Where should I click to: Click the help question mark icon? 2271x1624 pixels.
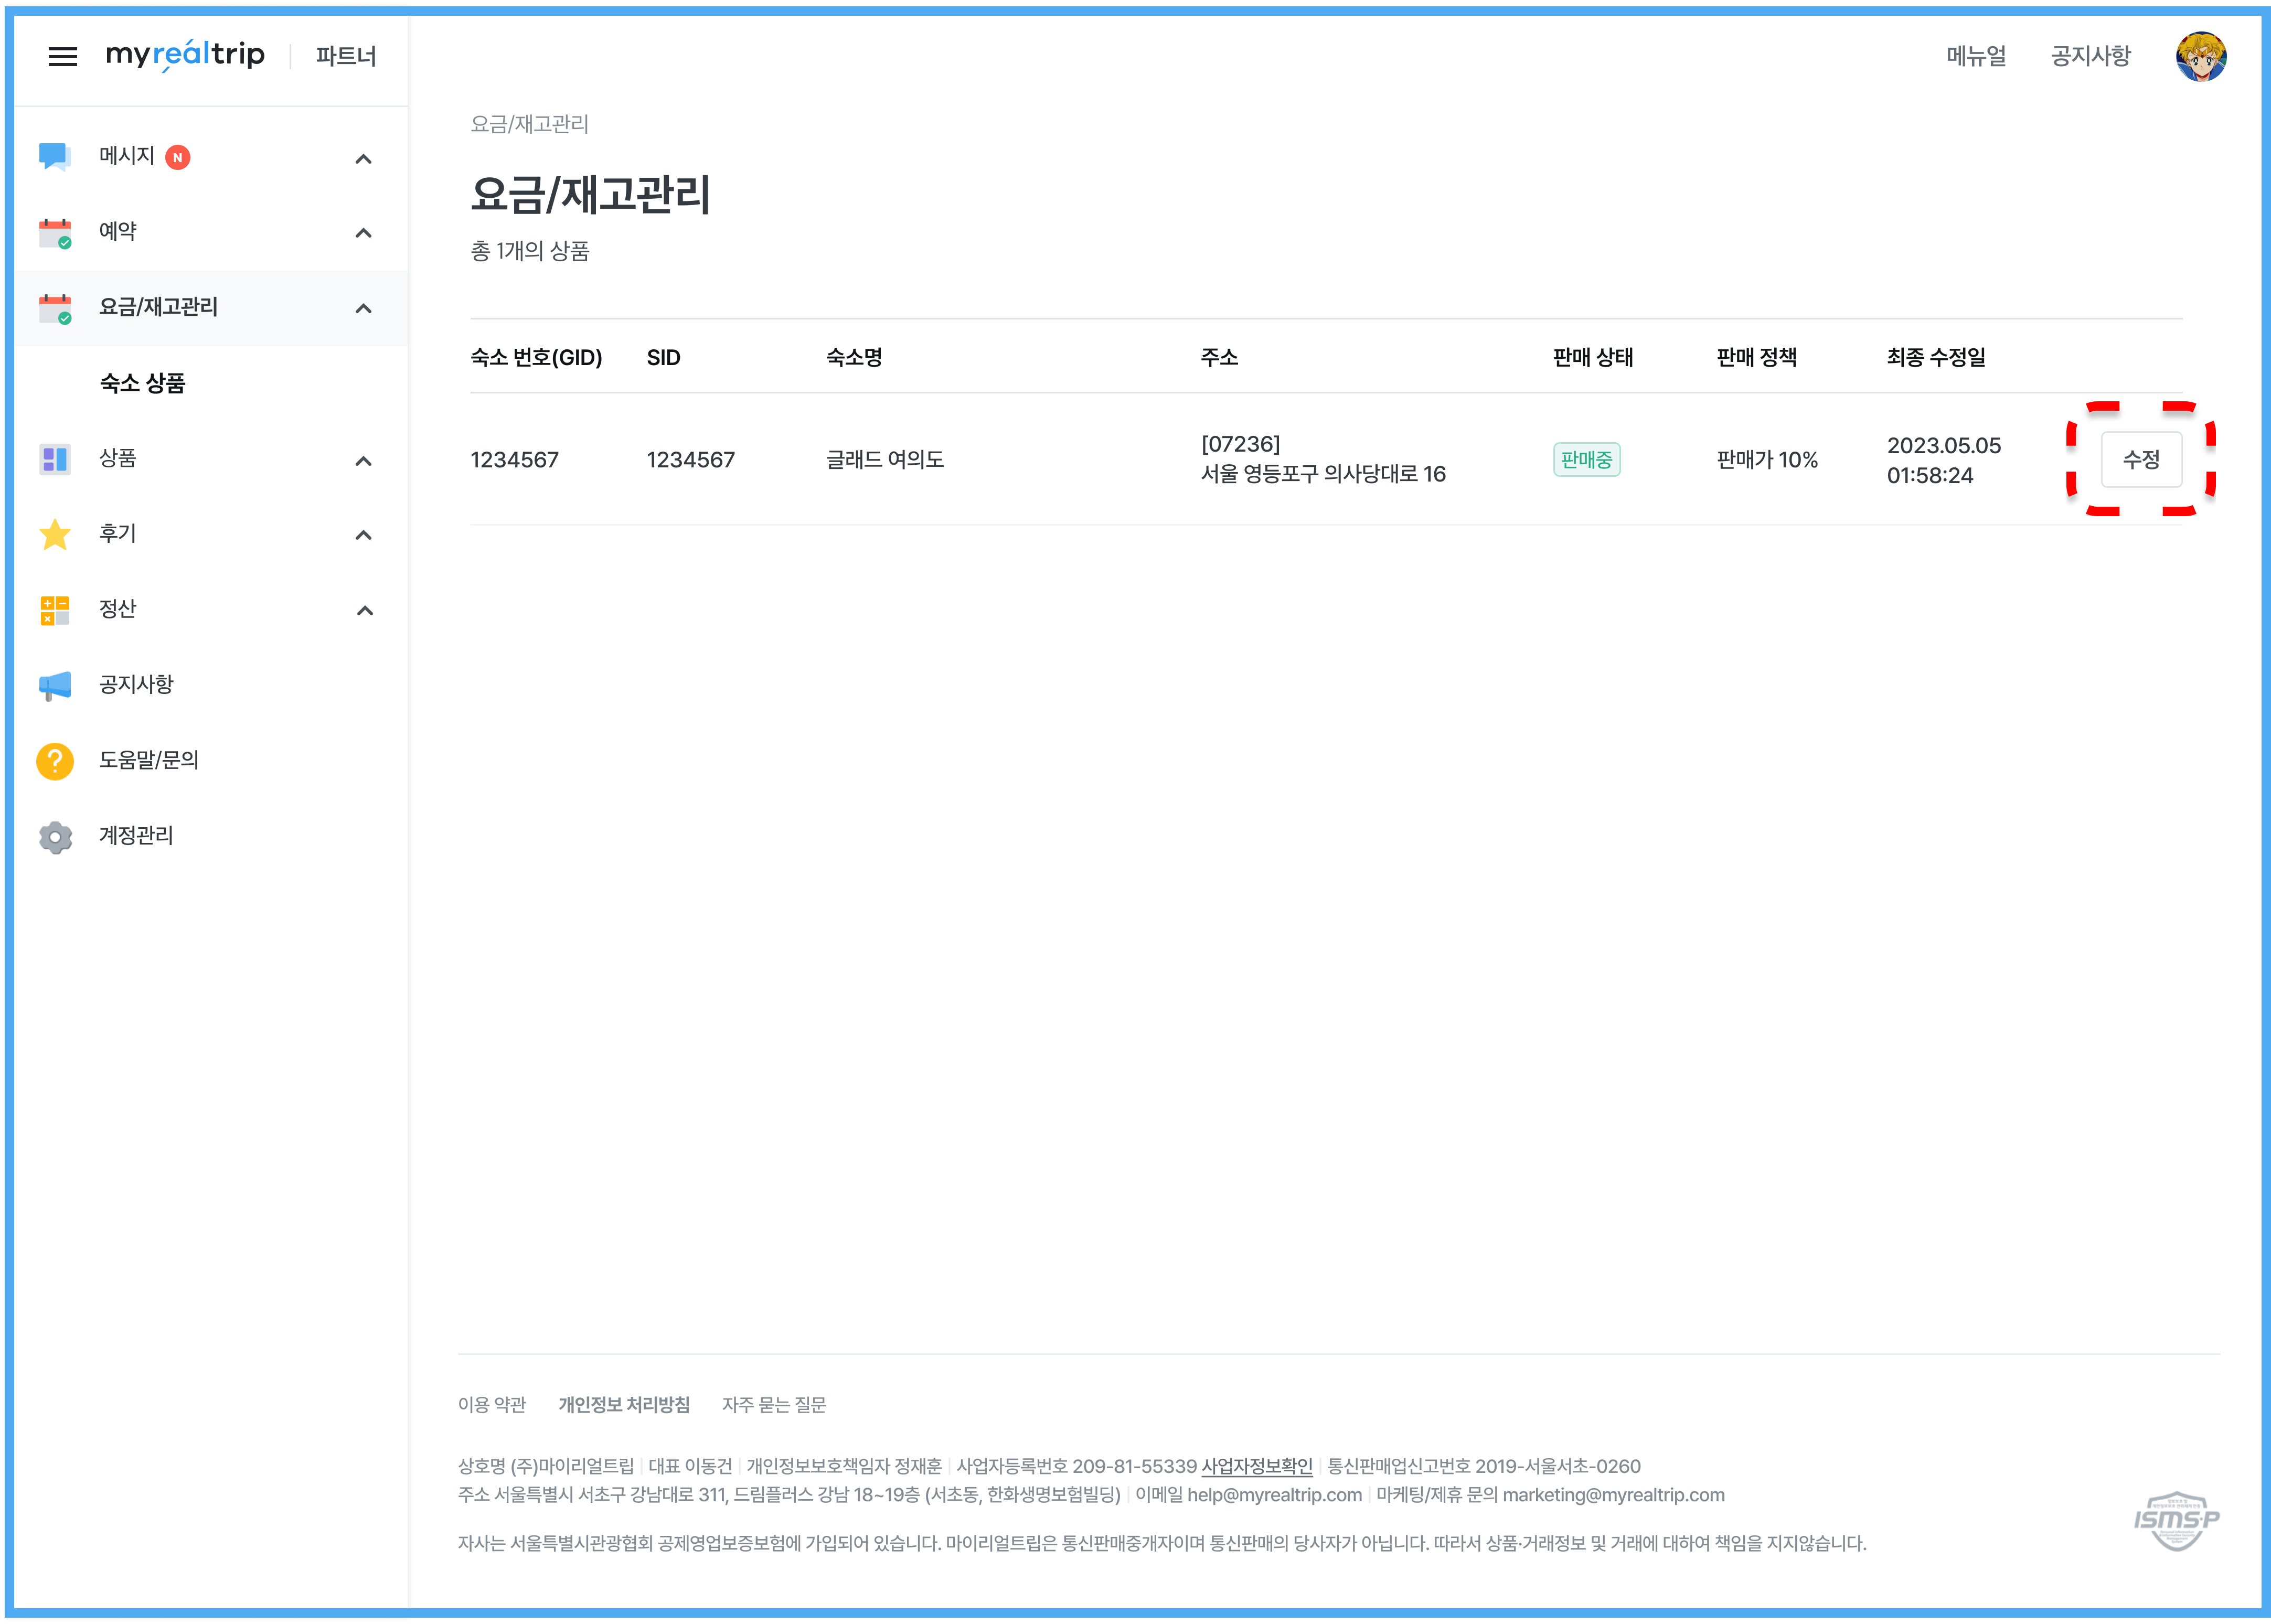pyautogui.click(x=54, y=761)
